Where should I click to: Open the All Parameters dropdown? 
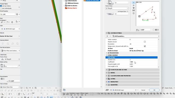coord(136,36)
